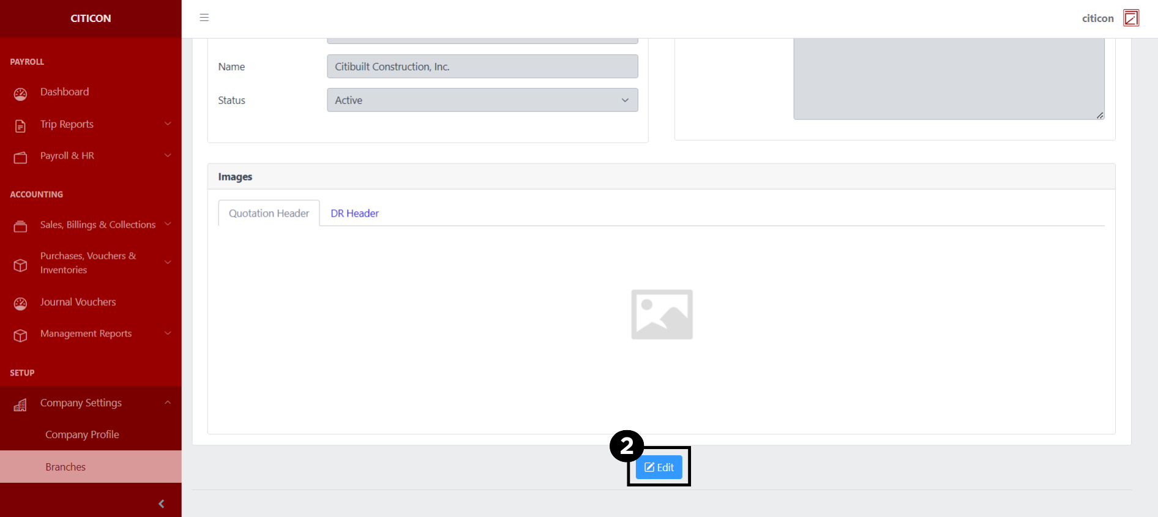Switch to the DR Header tab
The width and height of the screenshot is (1158, 517).
click(x=354, y=214)
